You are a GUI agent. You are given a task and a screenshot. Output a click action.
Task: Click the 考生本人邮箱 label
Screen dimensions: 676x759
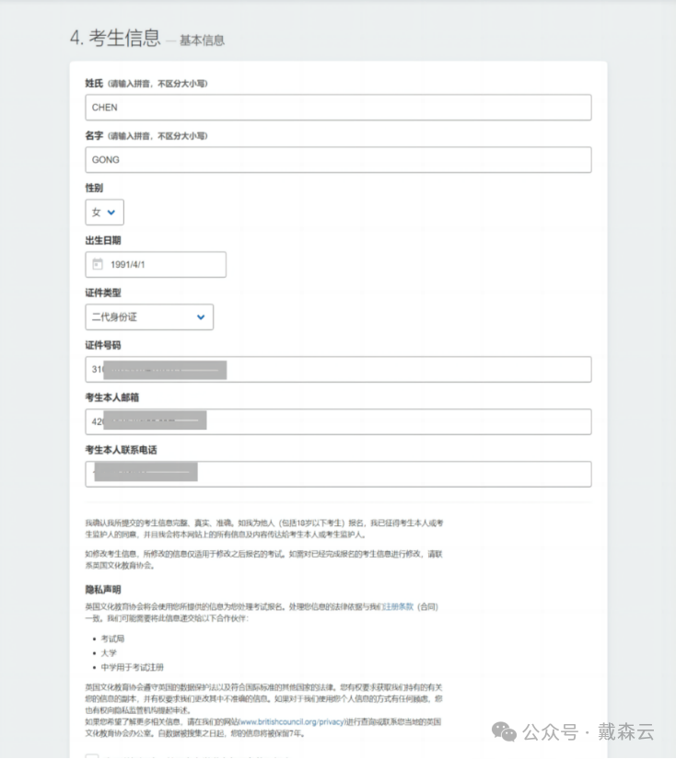click(112, 397)
